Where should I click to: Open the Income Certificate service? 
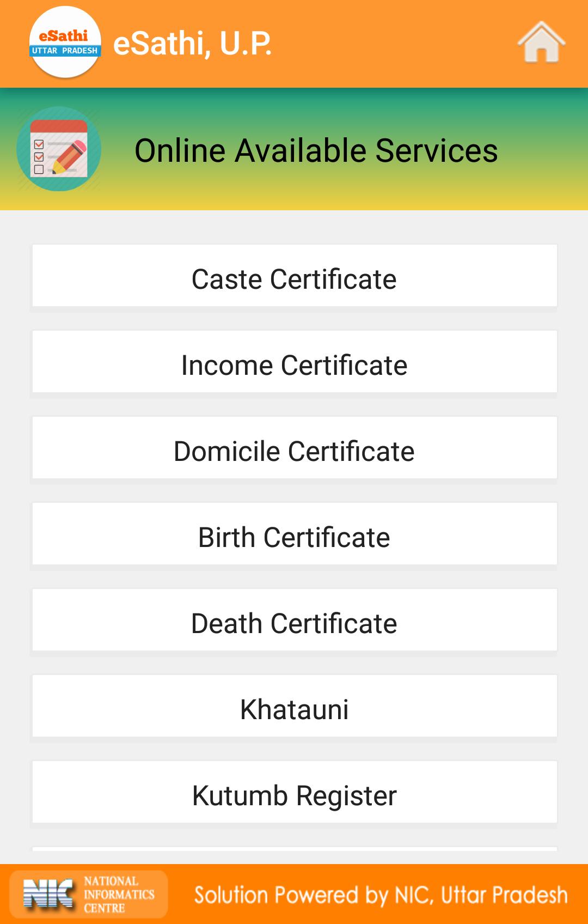[x=295, y=362]
